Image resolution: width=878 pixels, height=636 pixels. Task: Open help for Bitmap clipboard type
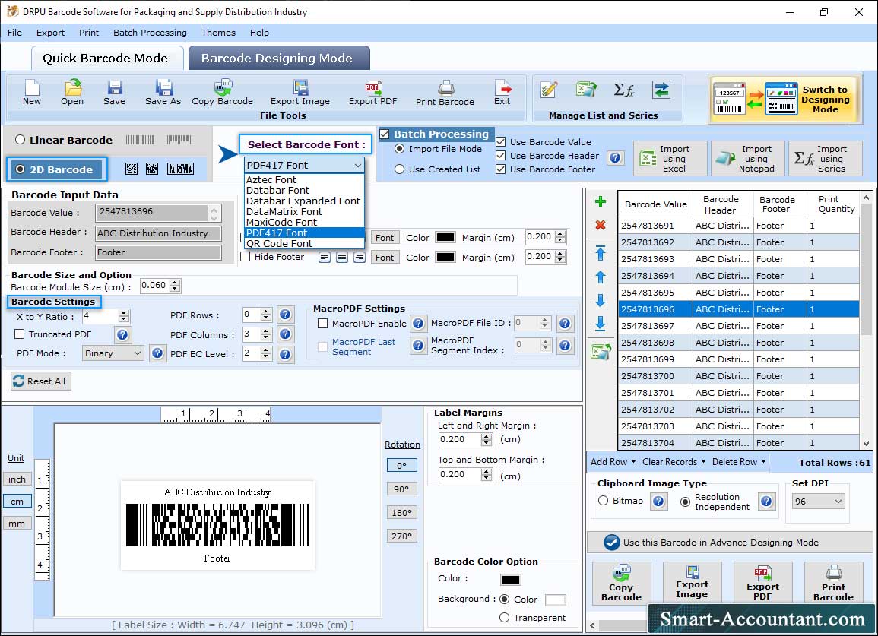coord(659,501)
